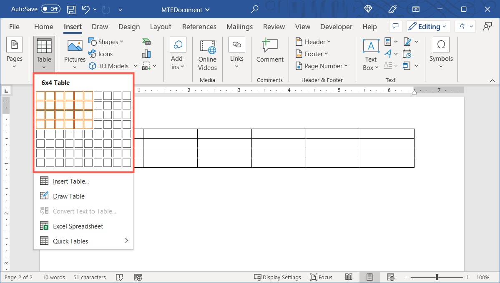
Task: Insert the Date and Time
Action: tap(407, 53)
